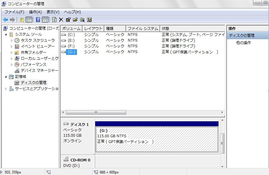Collapse the 記憶域 node arrow

coord(6,77)
